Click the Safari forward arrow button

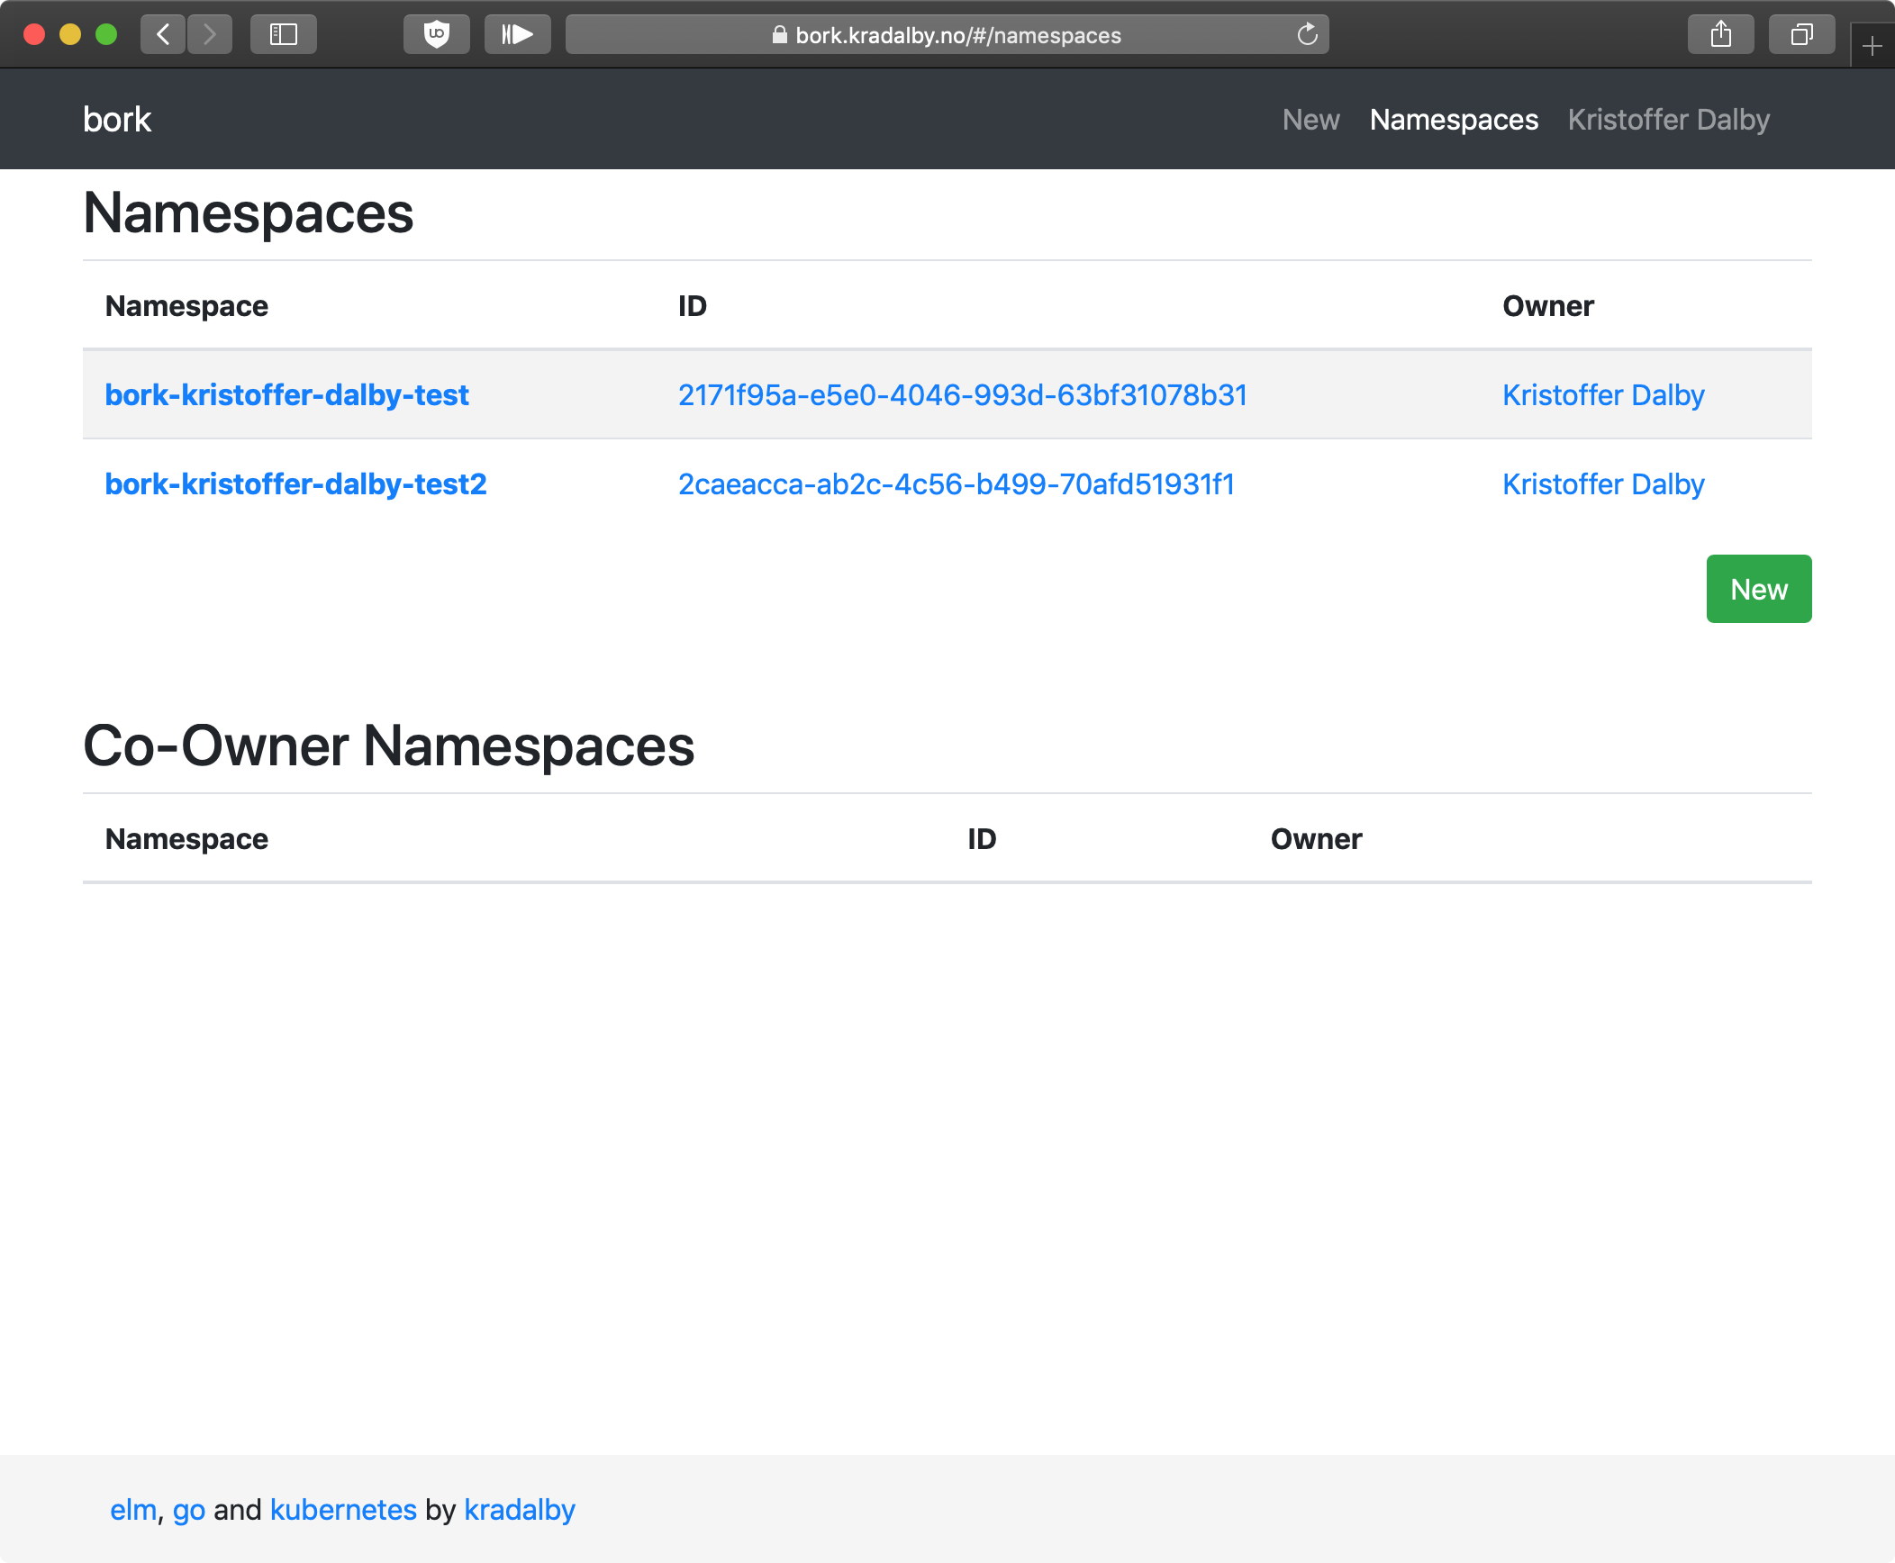[x=210, y=35]
